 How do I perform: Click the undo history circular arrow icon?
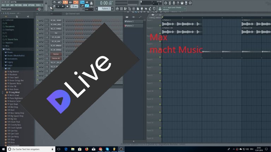coord(165,3)
